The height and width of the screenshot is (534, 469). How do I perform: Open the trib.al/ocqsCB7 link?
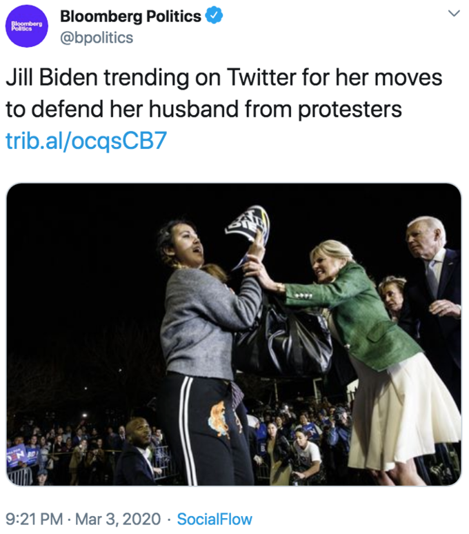[86, 141]
